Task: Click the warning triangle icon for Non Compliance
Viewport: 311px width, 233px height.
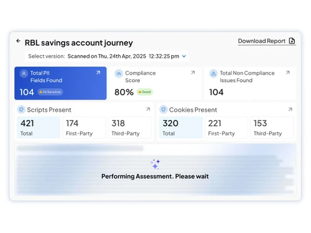Action: click(213, 73)
